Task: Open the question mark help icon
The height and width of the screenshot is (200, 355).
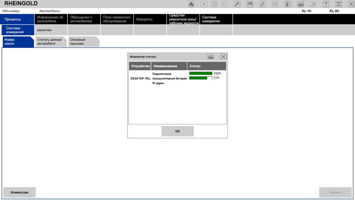Action: 326,4
